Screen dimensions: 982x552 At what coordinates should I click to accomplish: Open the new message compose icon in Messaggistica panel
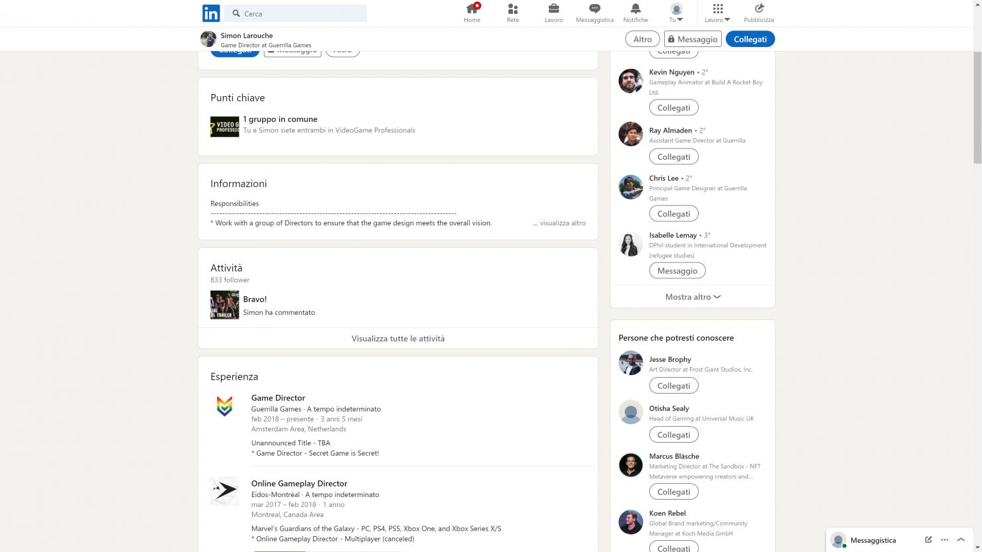point(928,539)
